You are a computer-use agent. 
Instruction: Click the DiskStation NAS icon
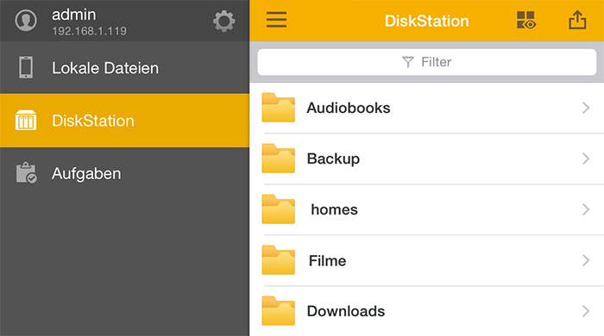click(26, 120)
